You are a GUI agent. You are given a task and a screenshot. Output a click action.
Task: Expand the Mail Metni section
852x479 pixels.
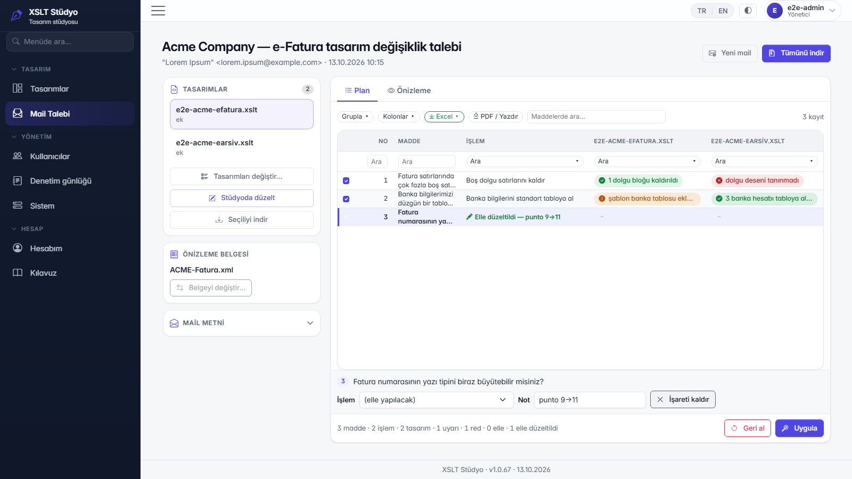(242, 323)
